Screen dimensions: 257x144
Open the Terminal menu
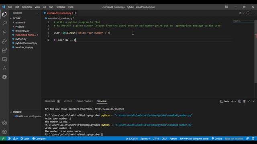(61, 7)
